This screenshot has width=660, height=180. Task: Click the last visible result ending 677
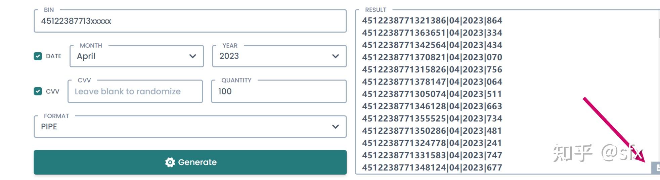[432, 167]
